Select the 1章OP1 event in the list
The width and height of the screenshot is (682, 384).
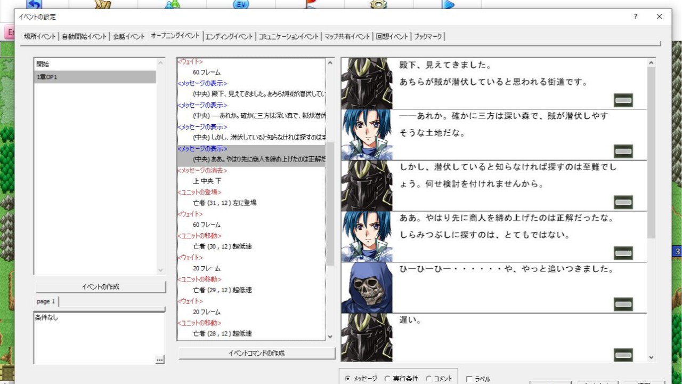(95, 77)
